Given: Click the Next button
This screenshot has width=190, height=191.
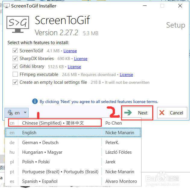Looking at the screenshot, I should [137, 113].
